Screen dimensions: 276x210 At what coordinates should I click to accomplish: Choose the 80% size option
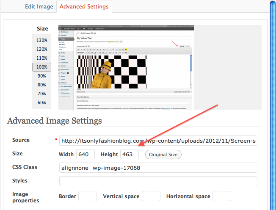[x=41, y=85]
